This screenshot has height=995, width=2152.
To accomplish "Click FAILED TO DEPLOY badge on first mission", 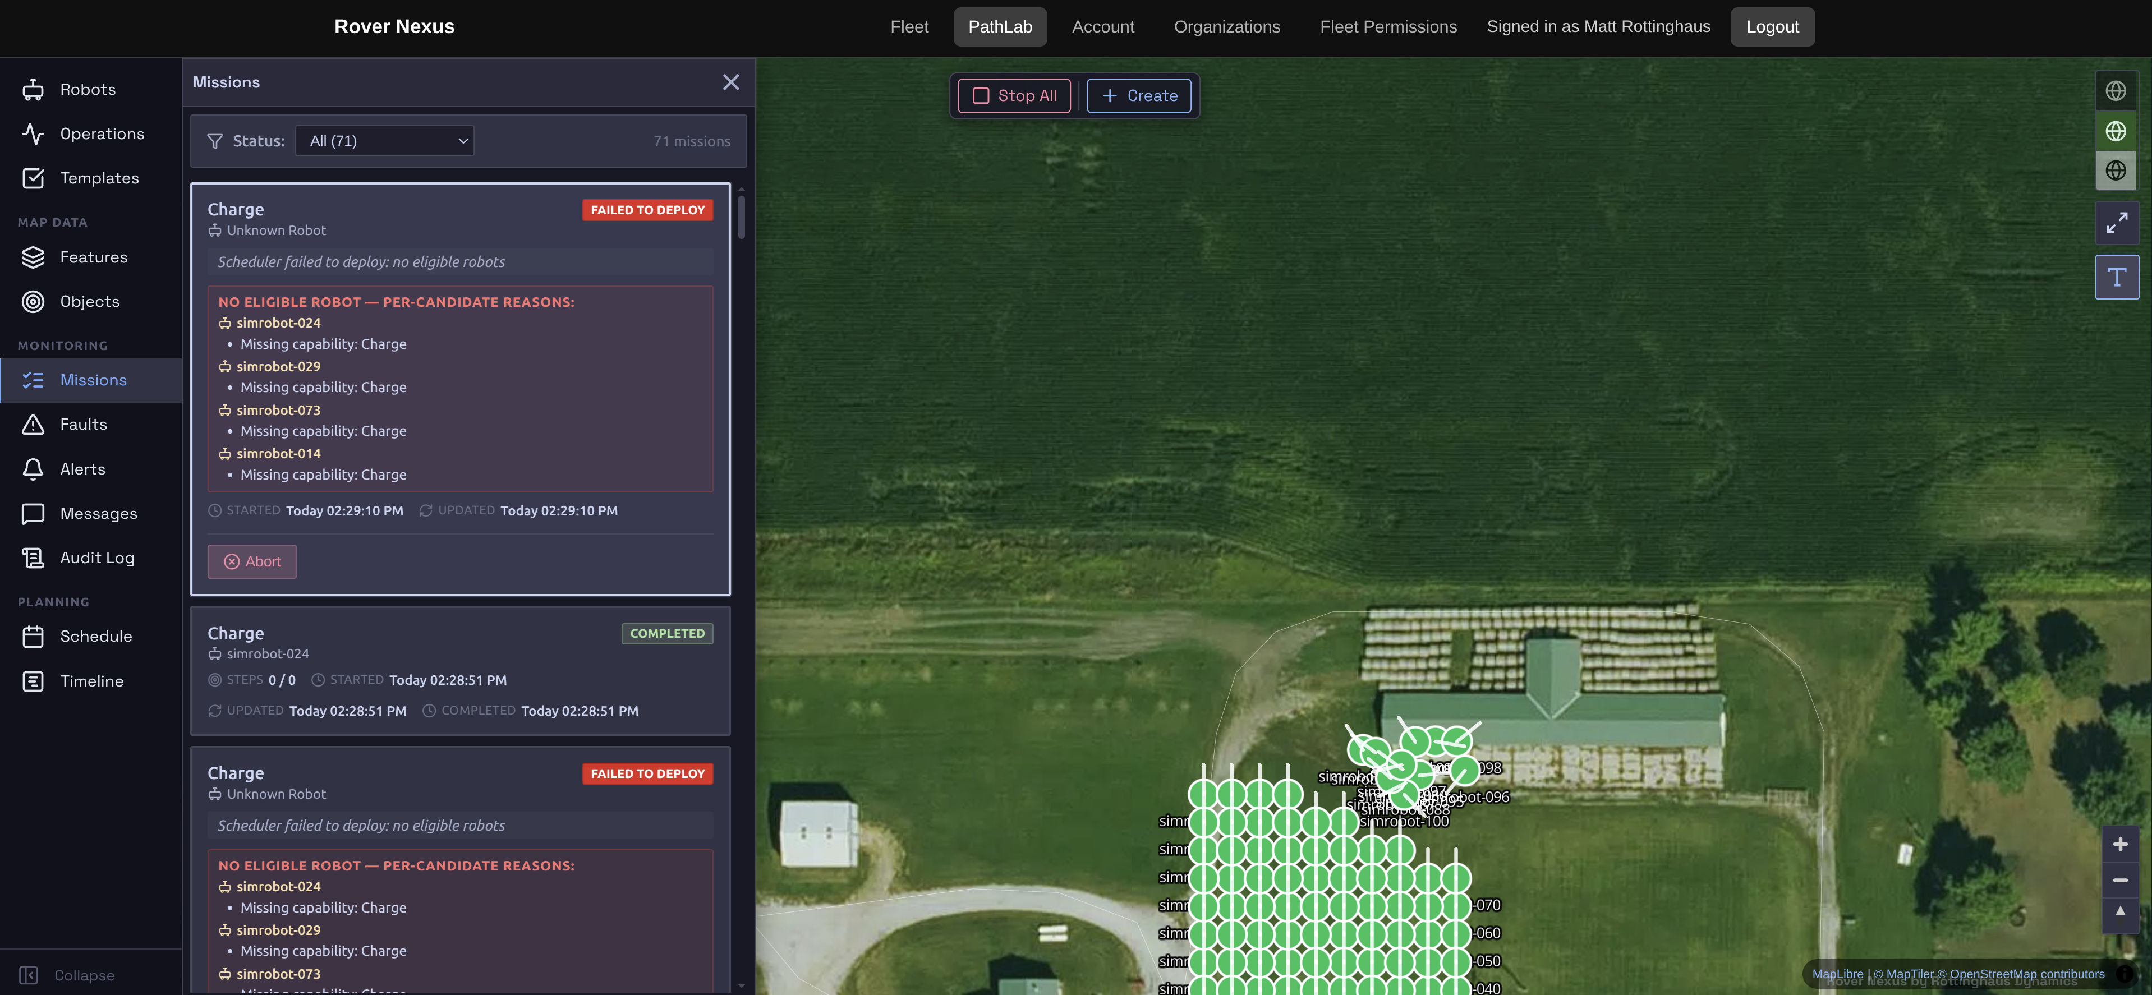I will (x=647, y=210).
